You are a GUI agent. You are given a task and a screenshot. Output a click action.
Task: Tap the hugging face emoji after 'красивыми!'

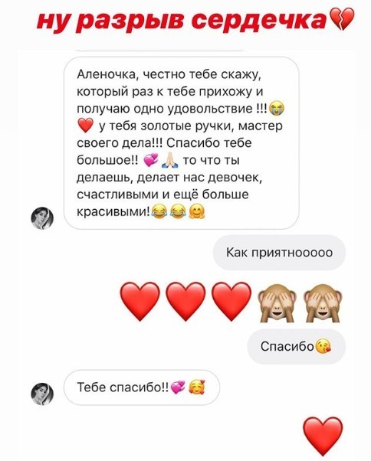click(x=197, y=211)
